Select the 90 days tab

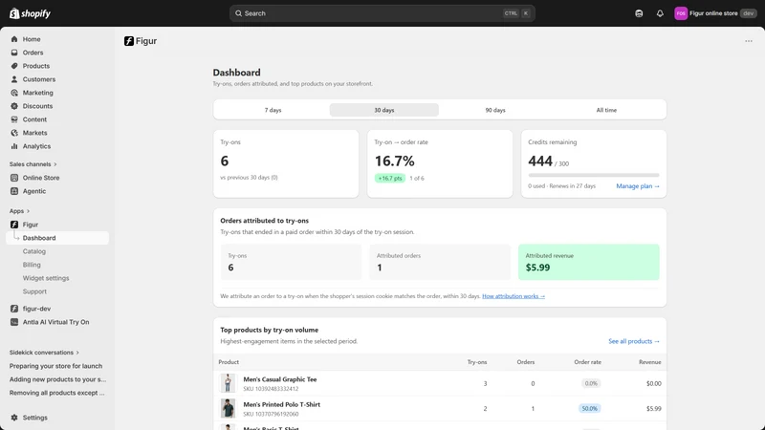coord(495,110)
